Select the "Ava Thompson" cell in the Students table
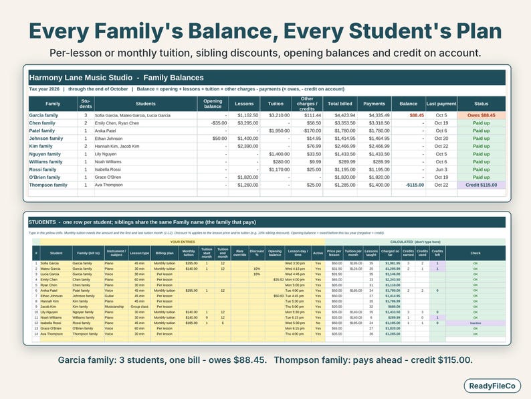531x399 pixels. (56, 334)
